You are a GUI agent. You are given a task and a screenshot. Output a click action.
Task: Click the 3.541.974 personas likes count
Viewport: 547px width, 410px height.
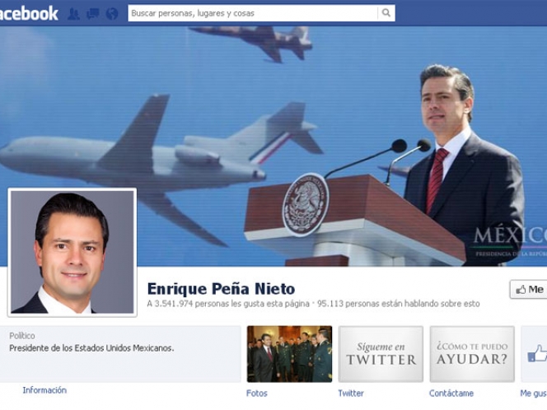(x=228, y=304)
